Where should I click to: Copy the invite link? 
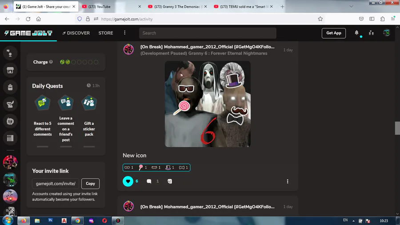click(90, 183)
